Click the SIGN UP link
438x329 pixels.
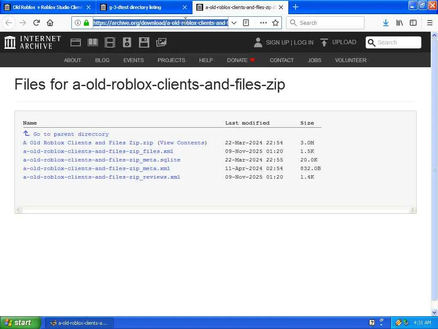coord(277,42)
